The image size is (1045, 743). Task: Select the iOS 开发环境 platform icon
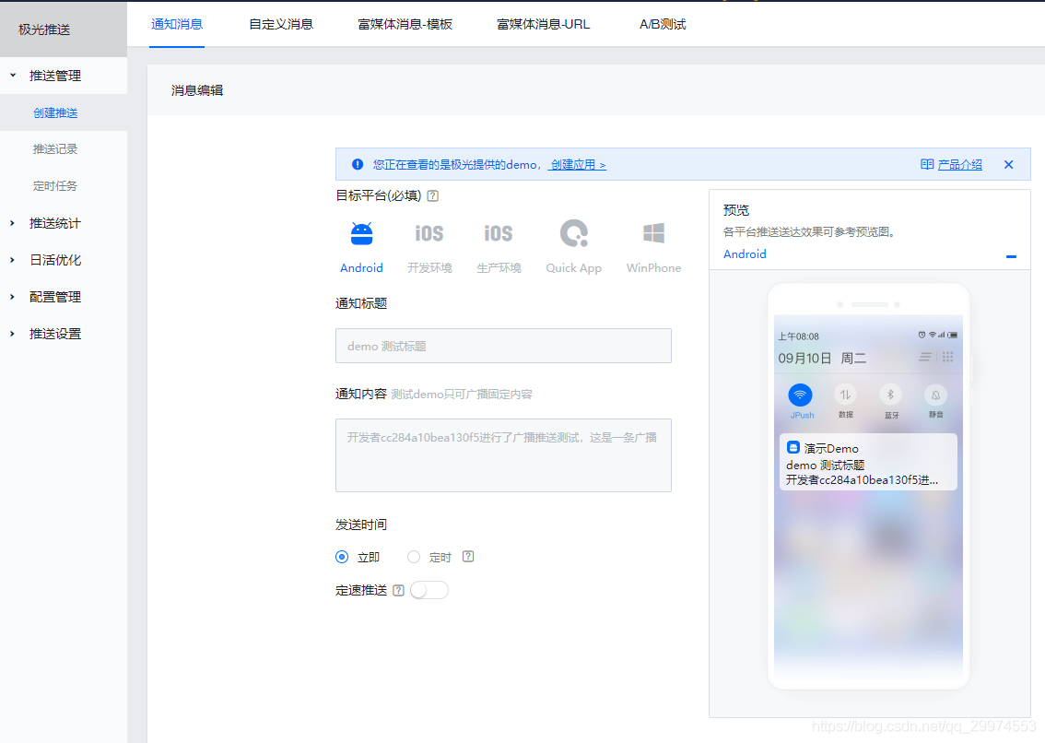429,233
